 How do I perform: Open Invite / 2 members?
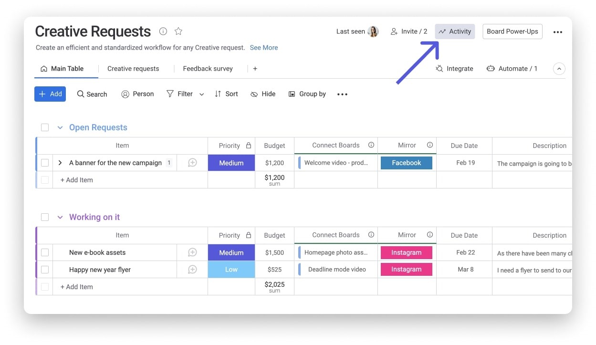tap(409, 31)
